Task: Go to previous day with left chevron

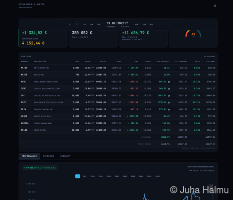Action: tap(77, 24)
